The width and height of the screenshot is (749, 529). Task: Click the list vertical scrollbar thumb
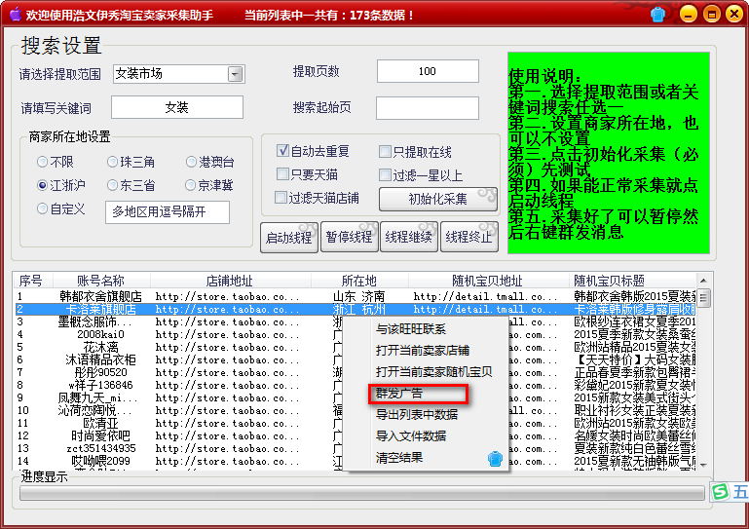coord(703,298)
